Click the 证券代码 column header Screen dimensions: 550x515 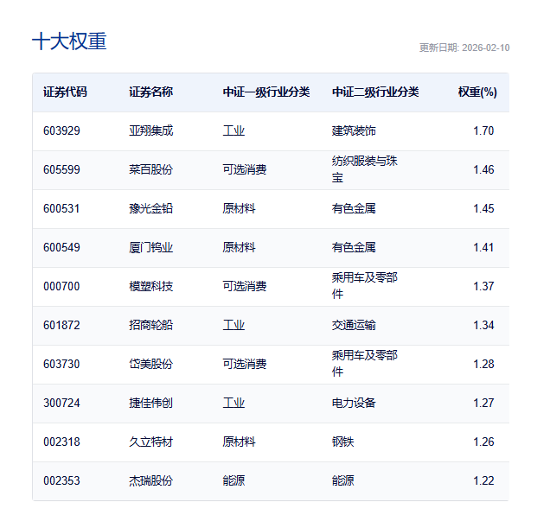pos(65,92)
